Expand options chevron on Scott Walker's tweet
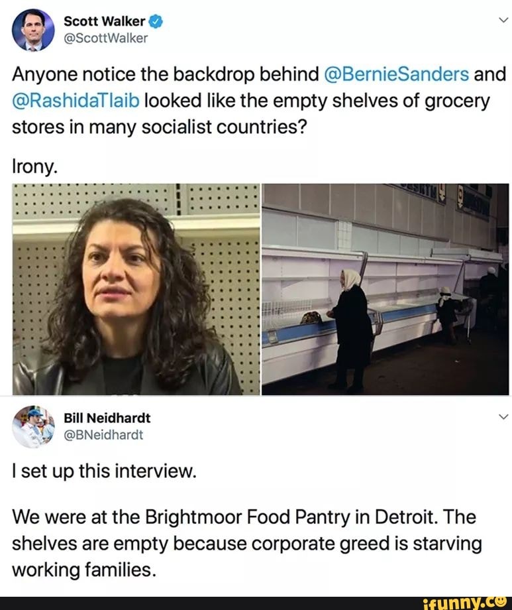Screen dimensions: 512x610 click(x=503, y=20)
